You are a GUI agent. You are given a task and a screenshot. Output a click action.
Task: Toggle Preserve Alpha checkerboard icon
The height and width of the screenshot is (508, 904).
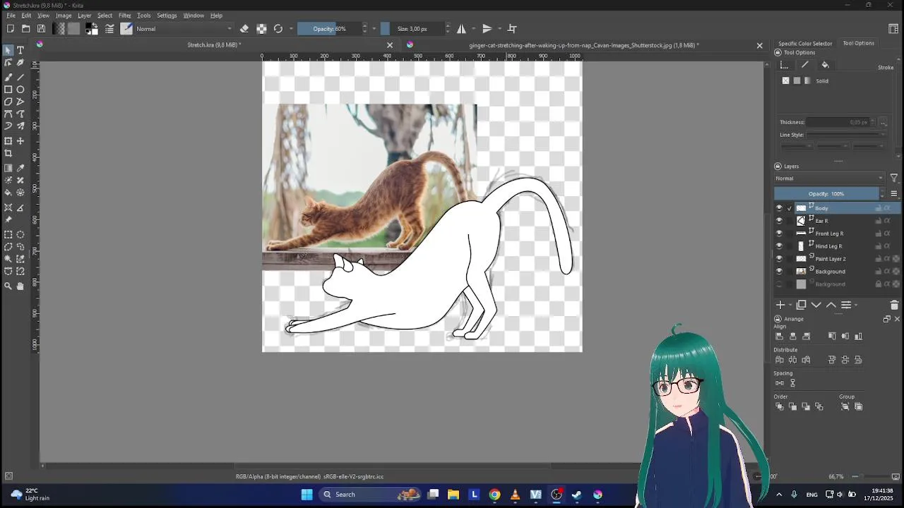point(261,29)
